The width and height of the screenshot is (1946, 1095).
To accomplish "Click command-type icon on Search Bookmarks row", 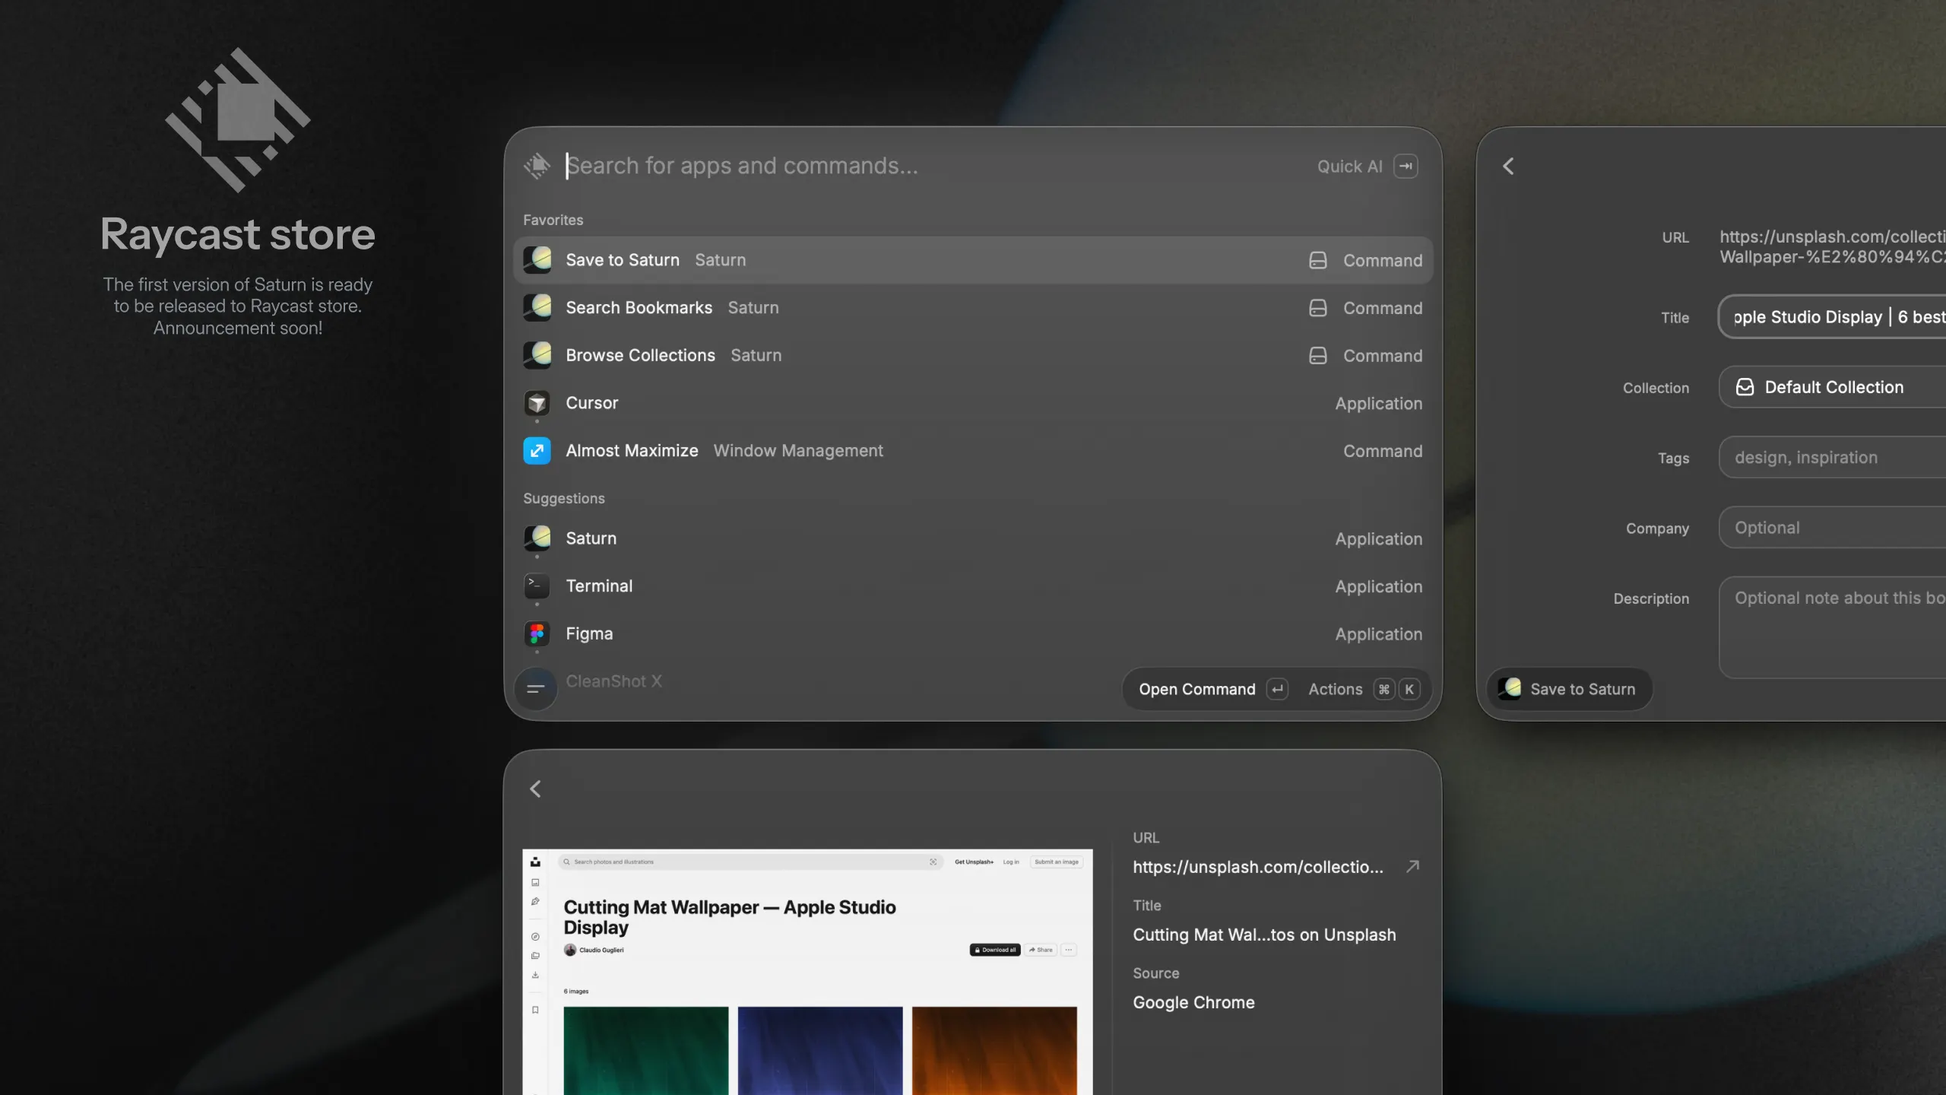I will tap(1318, 308).
